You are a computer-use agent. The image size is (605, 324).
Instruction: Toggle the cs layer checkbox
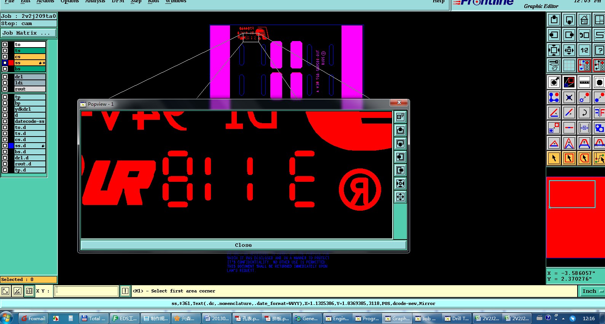pyautogui.click(x=5, y=57)
